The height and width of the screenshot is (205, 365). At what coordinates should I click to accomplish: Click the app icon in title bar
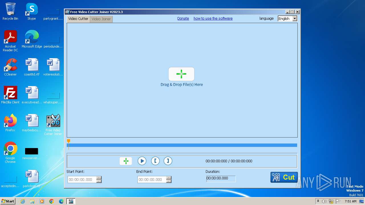(x=67, y=12)
